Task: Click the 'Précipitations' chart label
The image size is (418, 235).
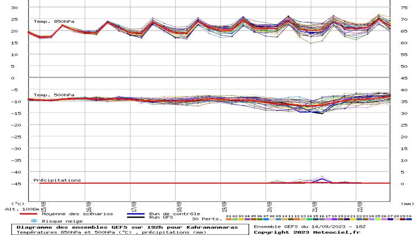Action: pos(57,180)
